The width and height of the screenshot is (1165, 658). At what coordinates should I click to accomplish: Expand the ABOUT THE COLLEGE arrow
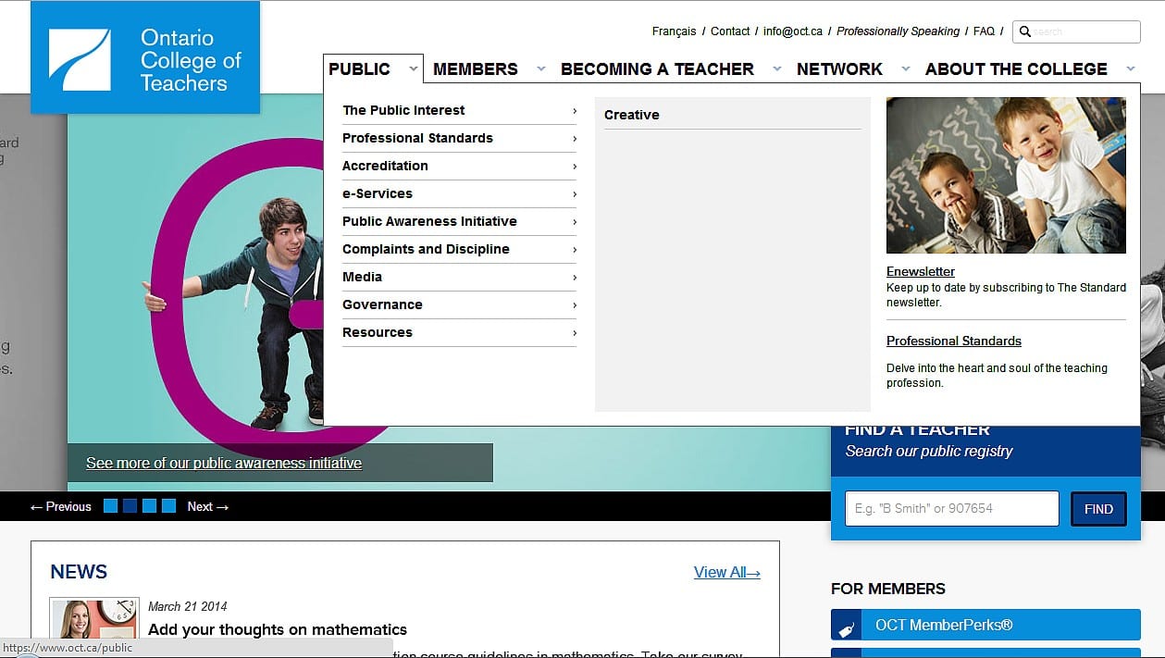[1131, 69]
